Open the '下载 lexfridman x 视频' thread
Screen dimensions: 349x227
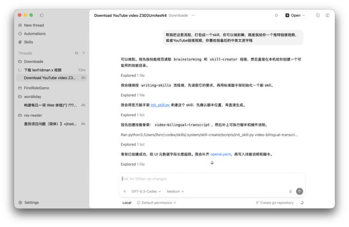click(52, 70)
